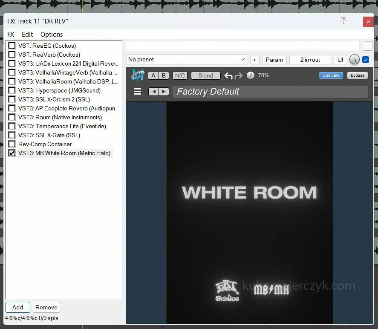Click the wet/dry mix knob
This screenshot has height=329, width=378.
pyautogui.click(x=354, y=60)
